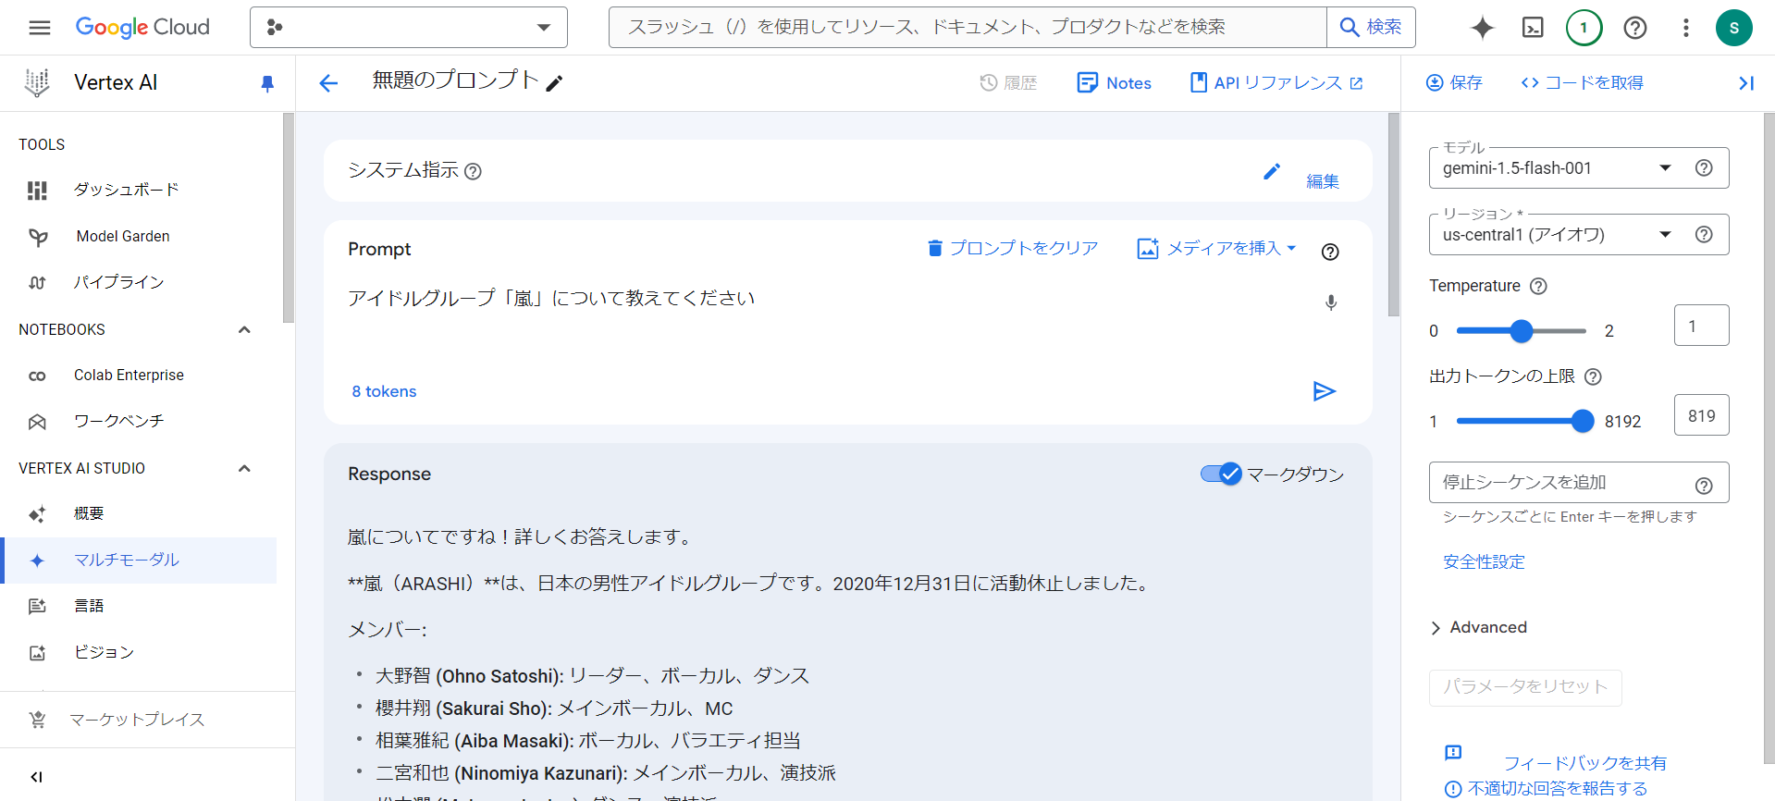Edit prompt title with pencil icon
1775x801 pixels.
click(554, 83)
